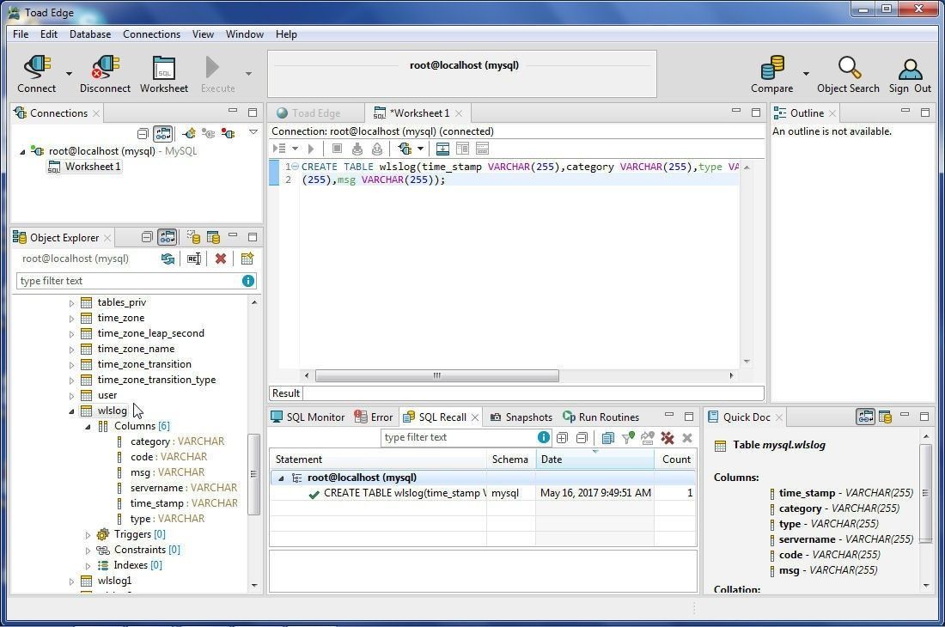Click the rollback icon in the worksheet toolbar
Image resolution: width=945 pixels, height=627 pixels.
pyautogui.click(x=376, y=149)
